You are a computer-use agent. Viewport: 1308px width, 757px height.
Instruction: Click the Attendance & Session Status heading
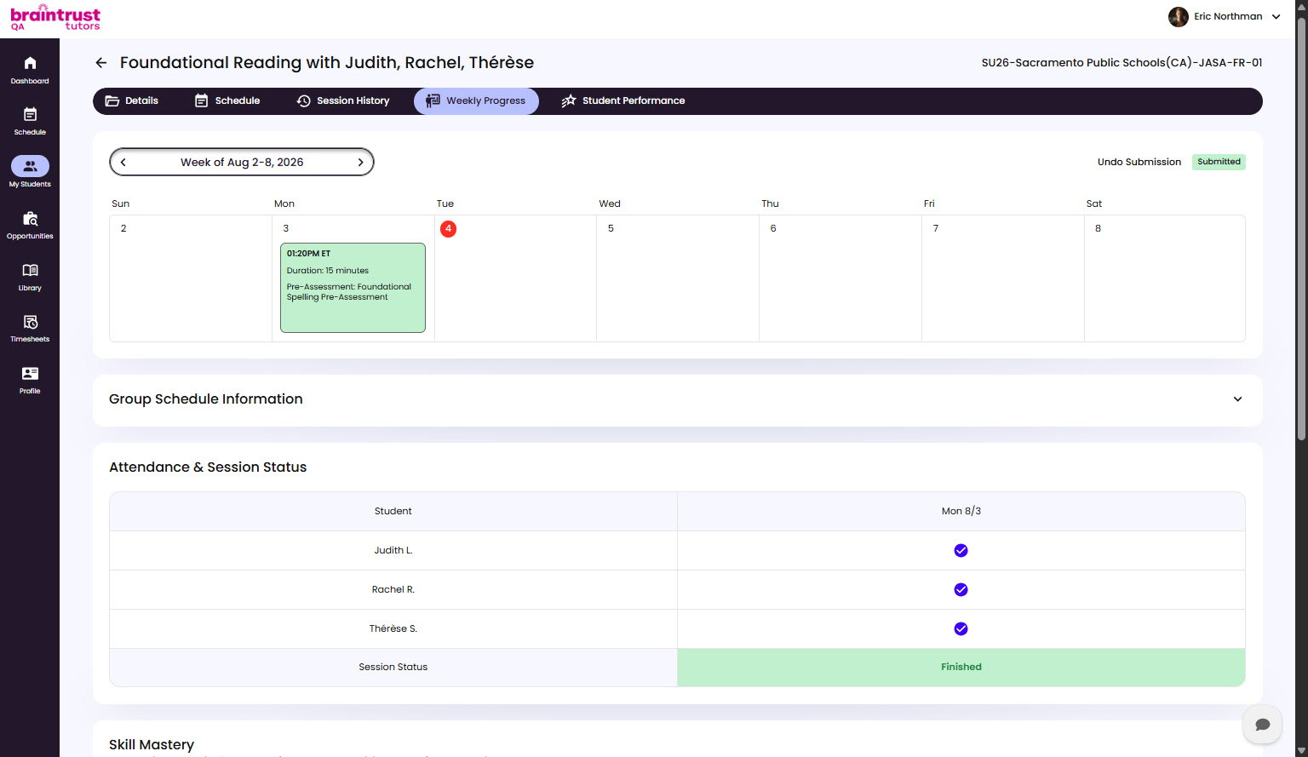(x=208, y=467)
